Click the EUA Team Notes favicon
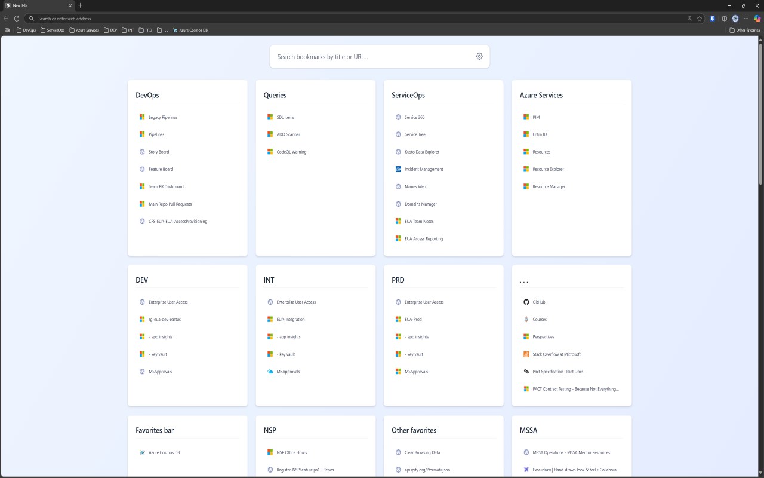This screenshot has height=478, width=764. [x=398, y=221]
